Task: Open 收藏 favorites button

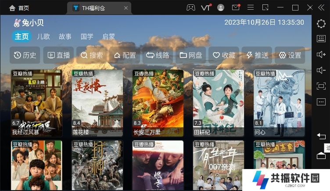Action: (224, 55)
